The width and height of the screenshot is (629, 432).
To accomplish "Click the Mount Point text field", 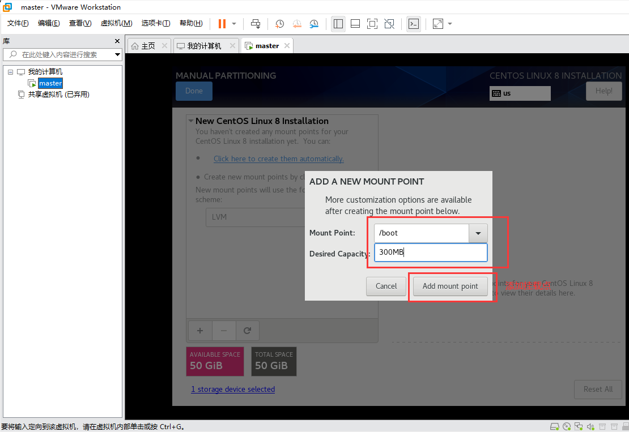I will tap(421, 233).
